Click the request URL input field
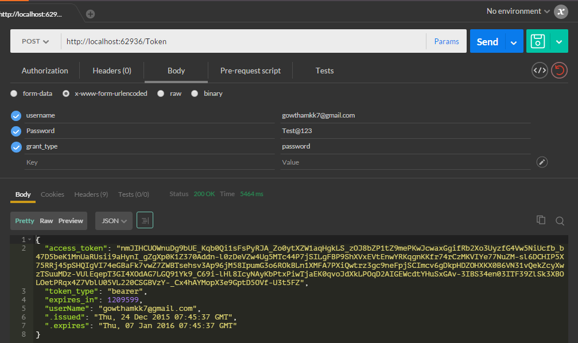Screen dimensions: 578x343 pos(241,41)
